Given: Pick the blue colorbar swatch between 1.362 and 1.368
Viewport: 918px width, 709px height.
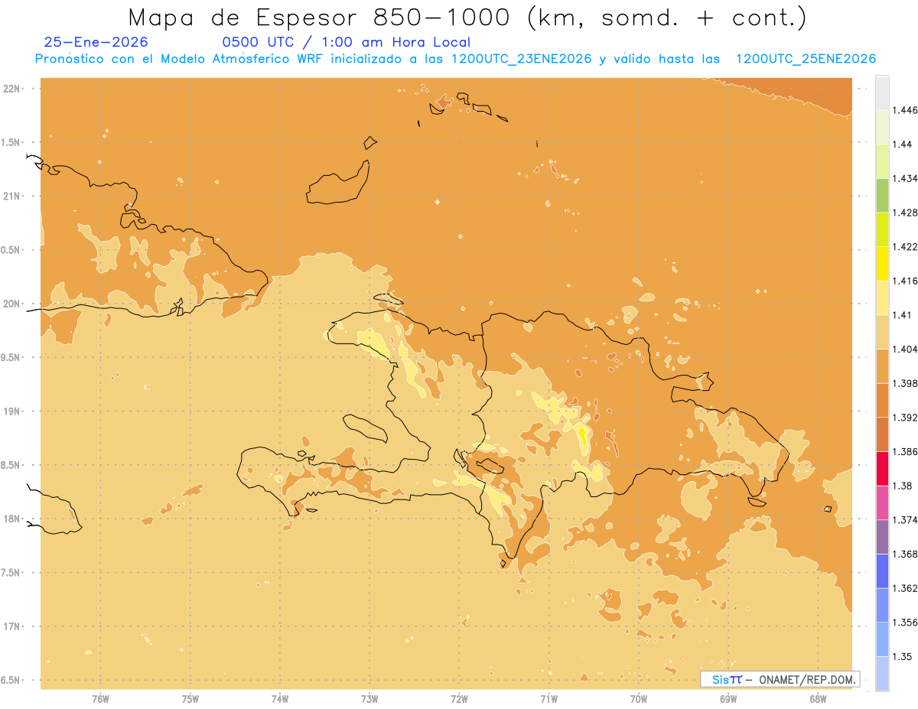Looking at the screenshot, I should point(882,571).
